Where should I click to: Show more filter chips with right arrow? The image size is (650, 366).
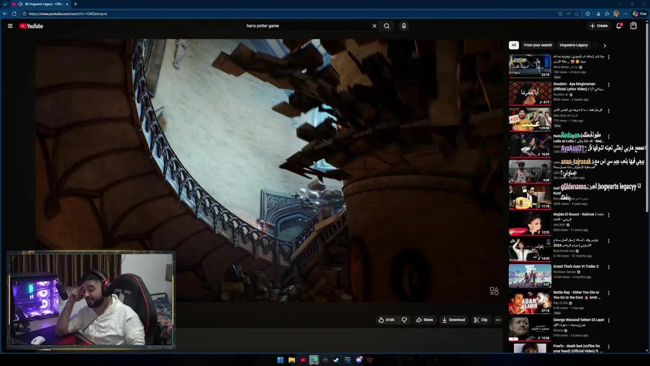(604, 45)
